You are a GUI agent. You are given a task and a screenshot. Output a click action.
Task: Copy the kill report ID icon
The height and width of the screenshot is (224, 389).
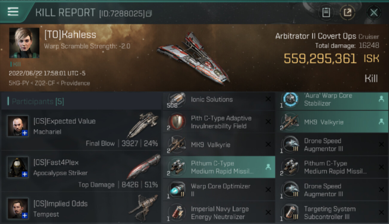coord(149,13)
